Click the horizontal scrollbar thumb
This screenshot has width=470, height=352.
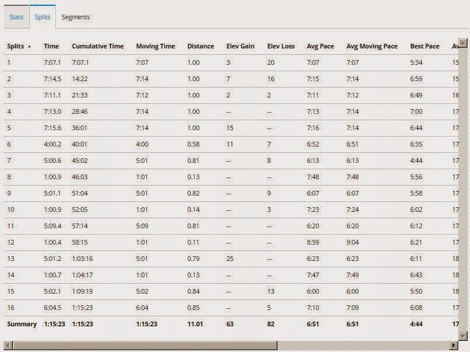145,345
